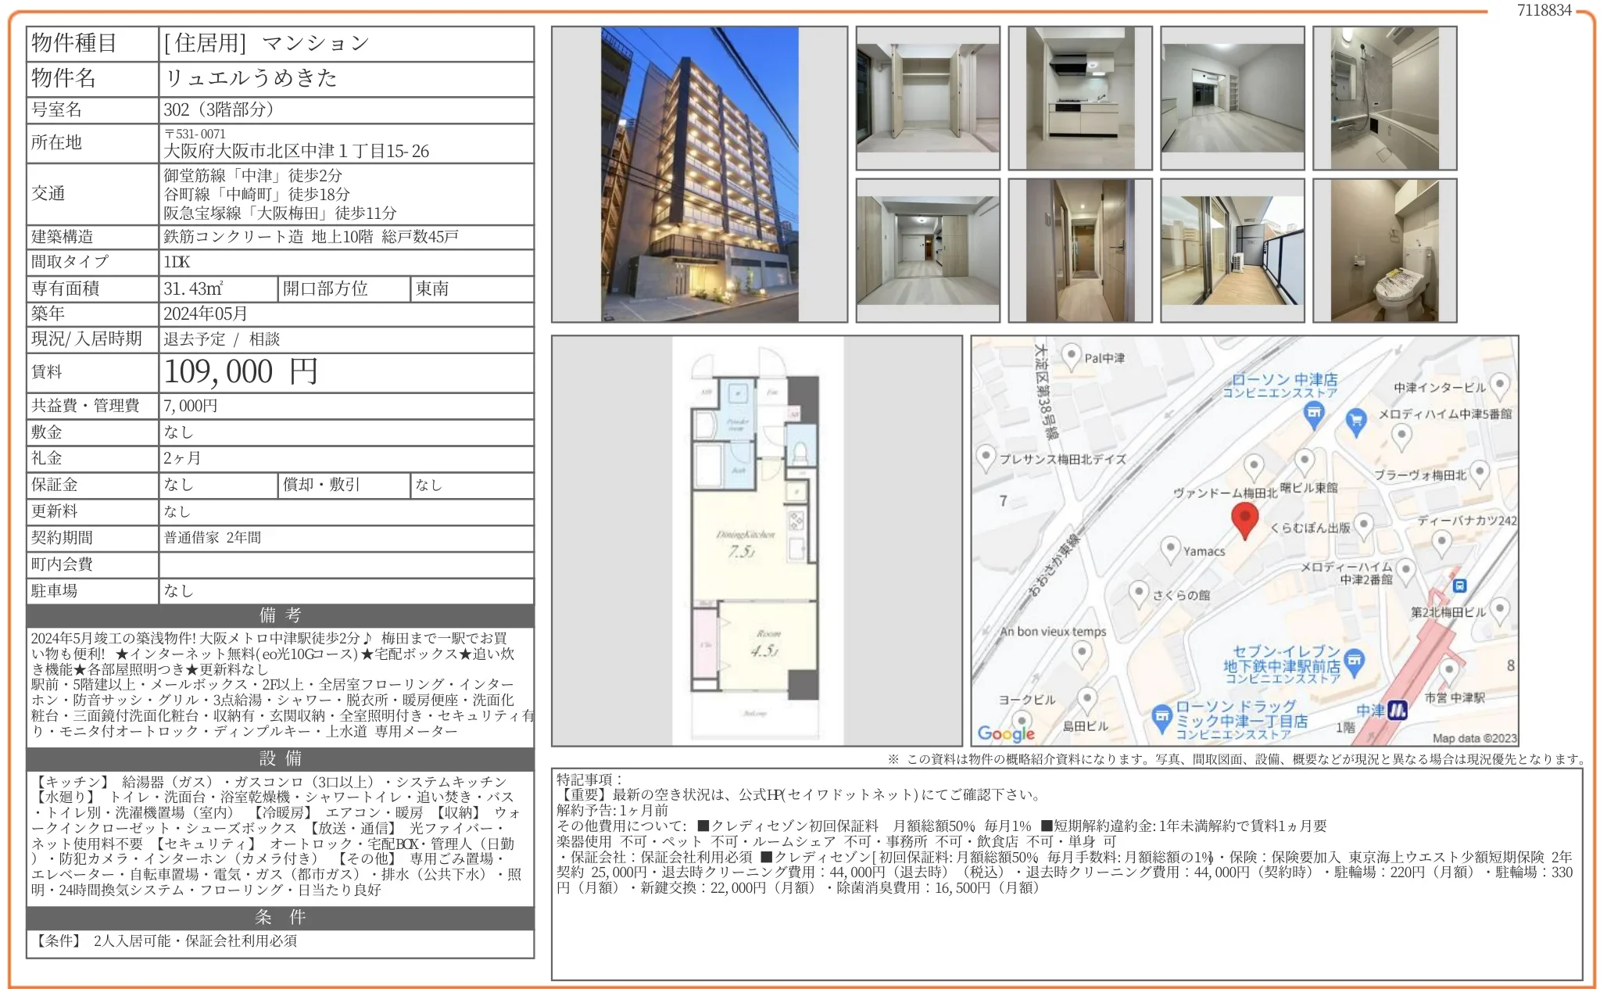Open the toilet room photo
Screen dimensions: 1607x989
[x=1384, y=251]
